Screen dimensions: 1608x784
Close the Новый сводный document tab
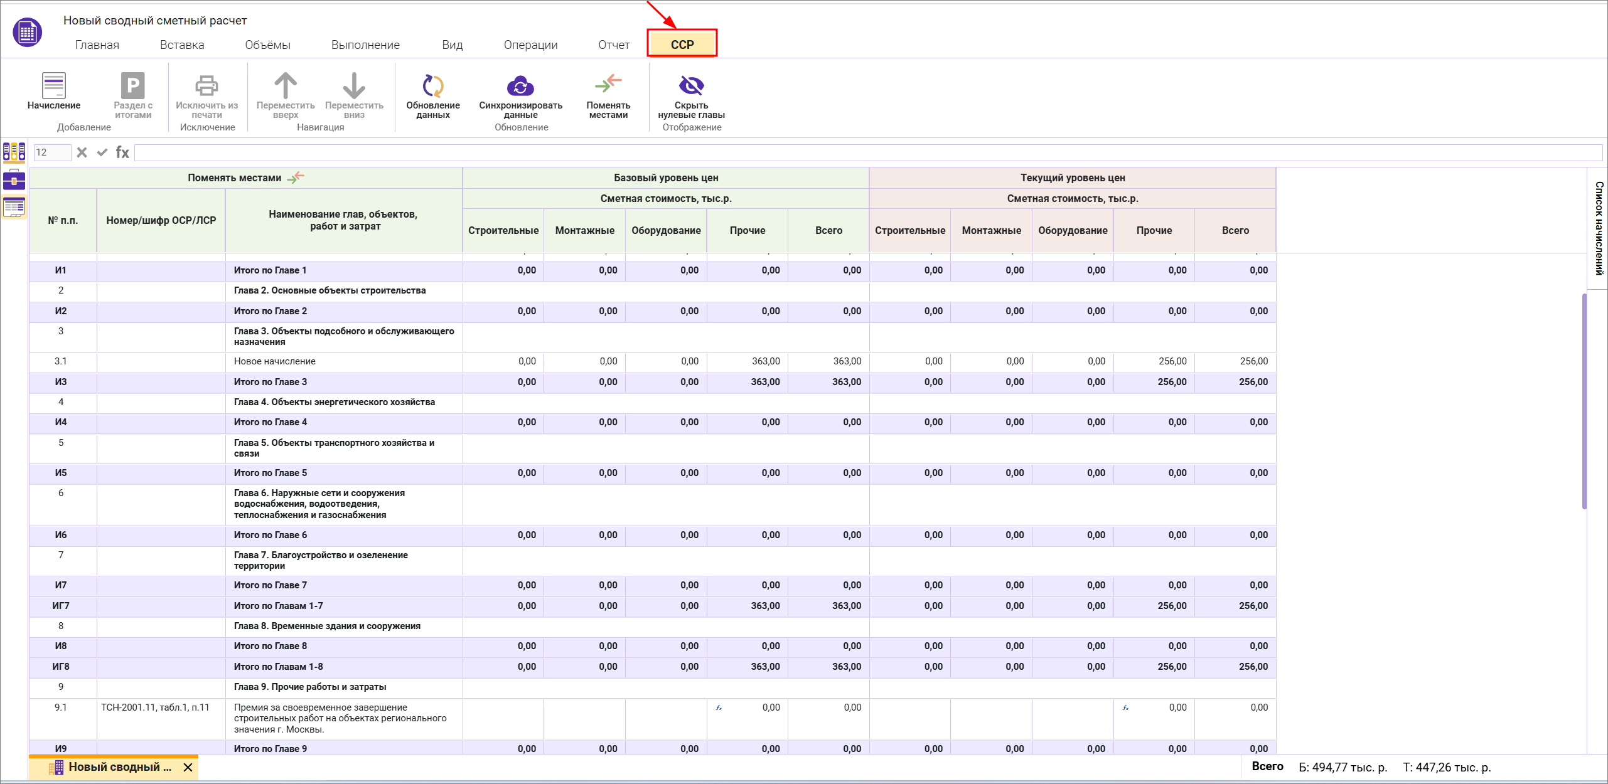pos(188,767)
